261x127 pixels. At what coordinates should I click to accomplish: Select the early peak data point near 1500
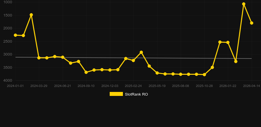(x=31, y=15)
